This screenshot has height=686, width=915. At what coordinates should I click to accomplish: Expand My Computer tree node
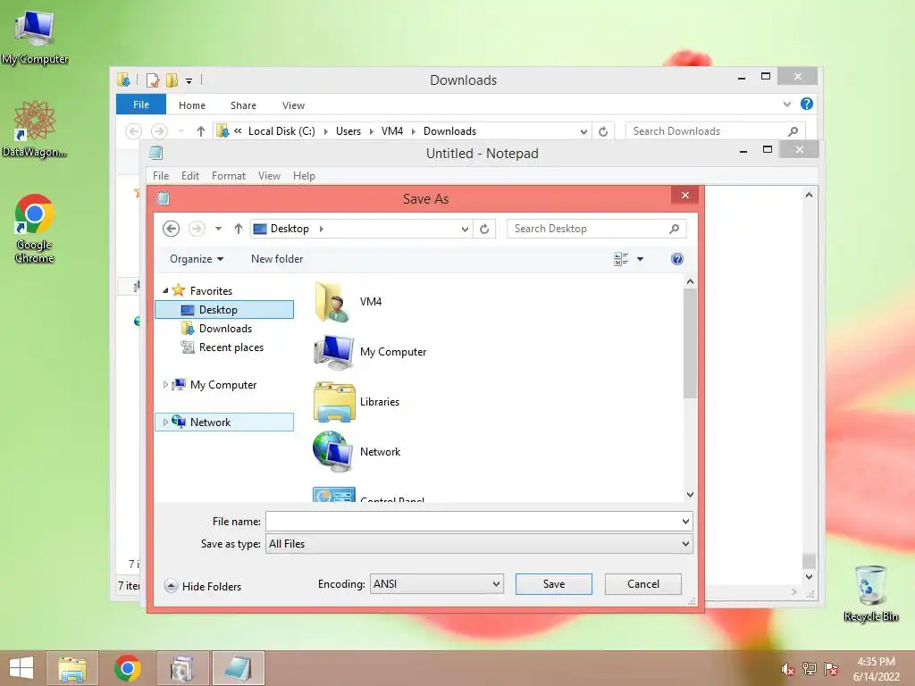tap(165, 385)
